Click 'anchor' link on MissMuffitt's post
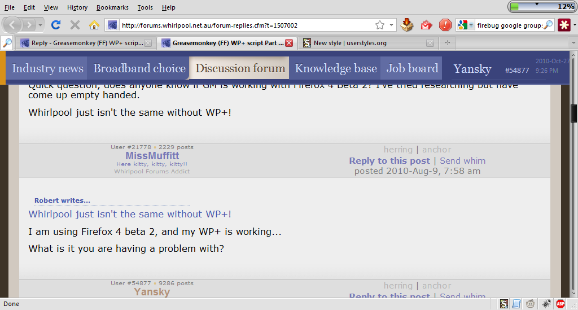Viewport: 578px width, 310px height. [x=436, y=149]
